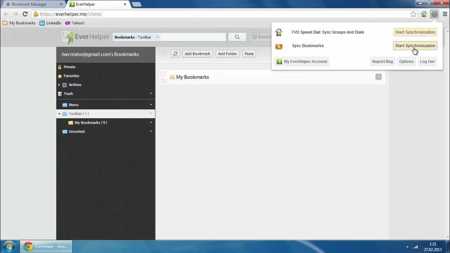Click the EverHelper logo

(x=85, y=37)
